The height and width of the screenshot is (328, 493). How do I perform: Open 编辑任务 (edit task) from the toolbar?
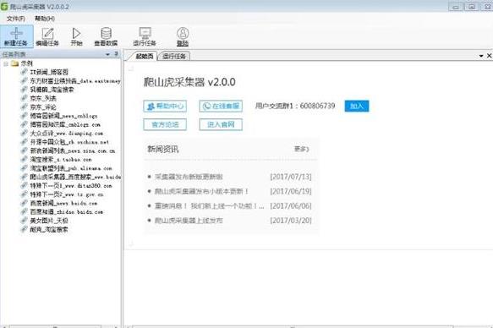[x=47, y=36]
